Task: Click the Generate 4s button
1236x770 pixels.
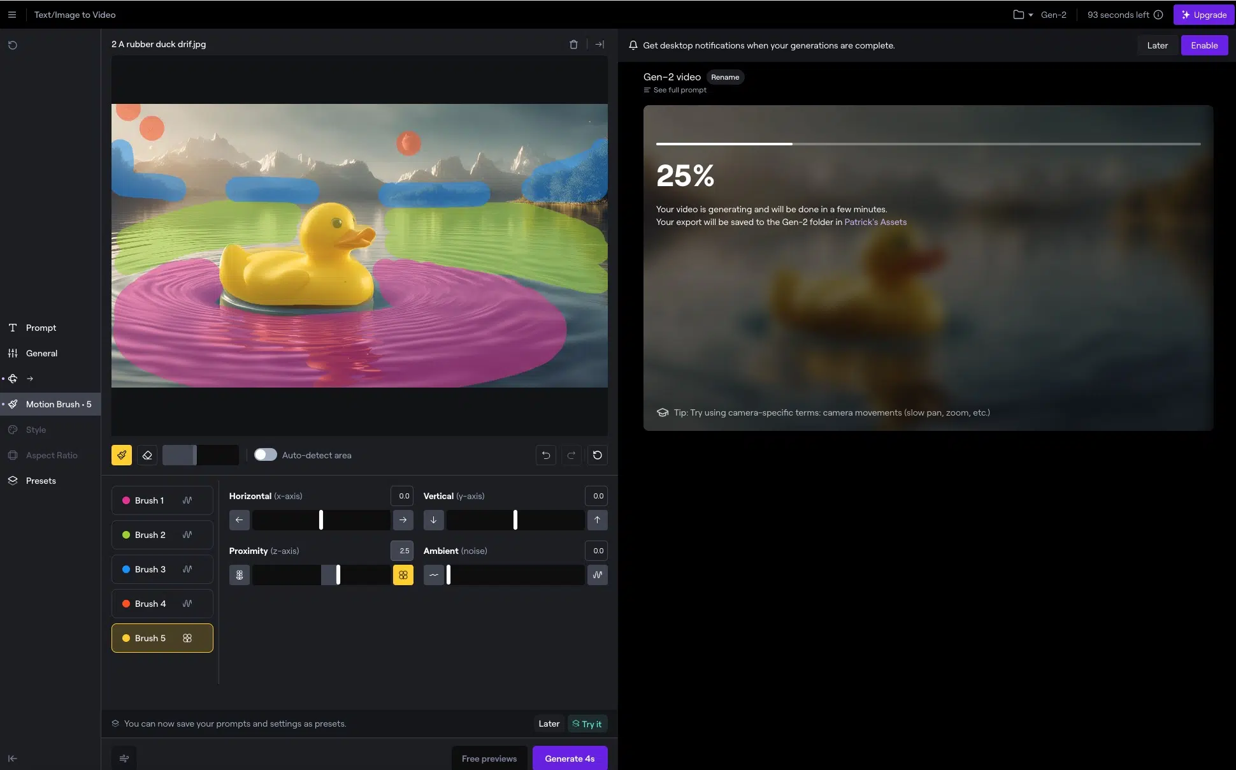Action: click(x=570, y=759)
